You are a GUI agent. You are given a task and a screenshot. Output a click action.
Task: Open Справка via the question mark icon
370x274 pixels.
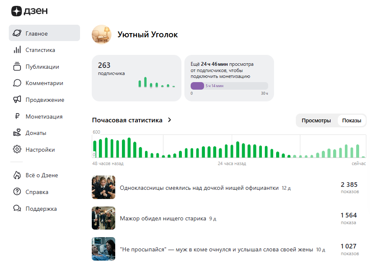[17, 192]
